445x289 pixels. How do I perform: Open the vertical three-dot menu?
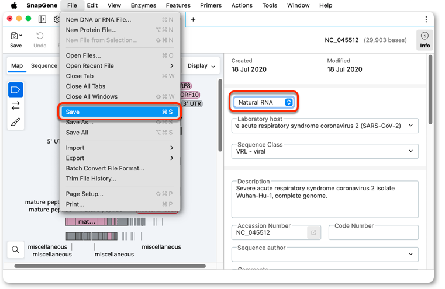[426, 19]
